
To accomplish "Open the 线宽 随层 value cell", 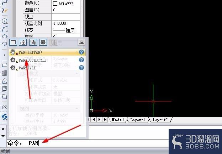I will [x=66, y=30].
